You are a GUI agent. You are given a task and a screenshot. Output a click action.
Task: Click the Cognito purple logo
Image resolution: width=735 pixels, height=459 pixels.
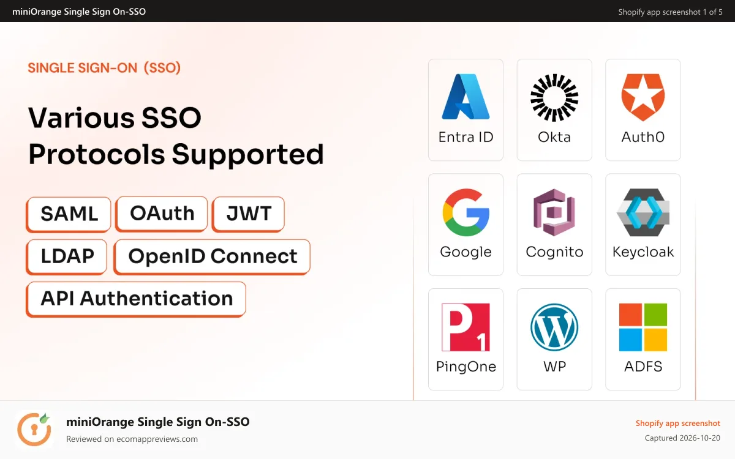tap(554, 212)
